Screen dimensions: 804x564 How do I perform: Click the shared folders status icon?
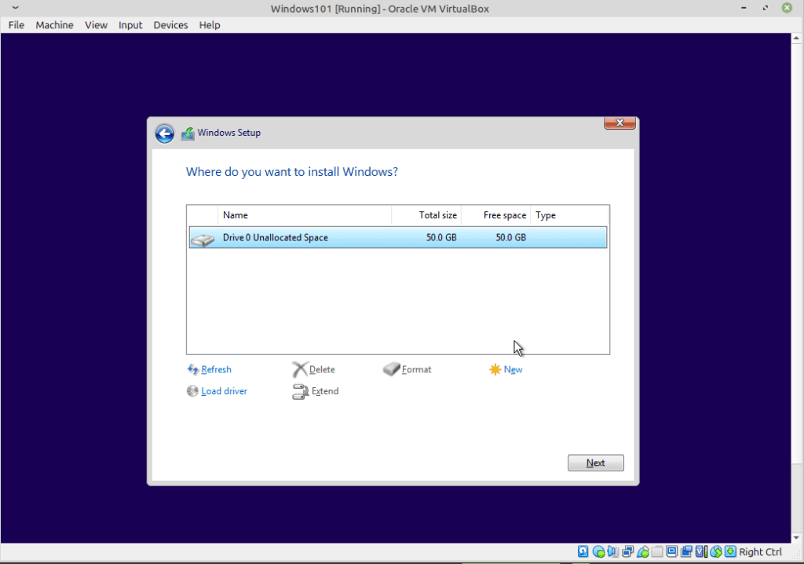pos(657,551)
